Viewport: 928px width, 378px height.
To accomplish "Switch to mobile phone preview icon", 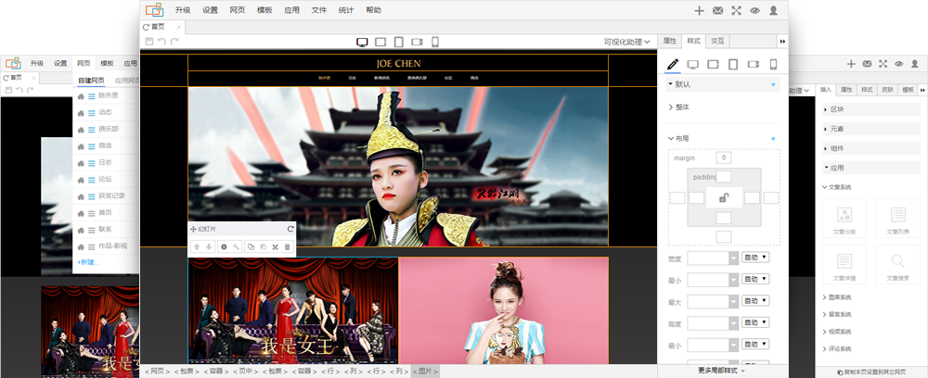I will click(x=435, y=42).
